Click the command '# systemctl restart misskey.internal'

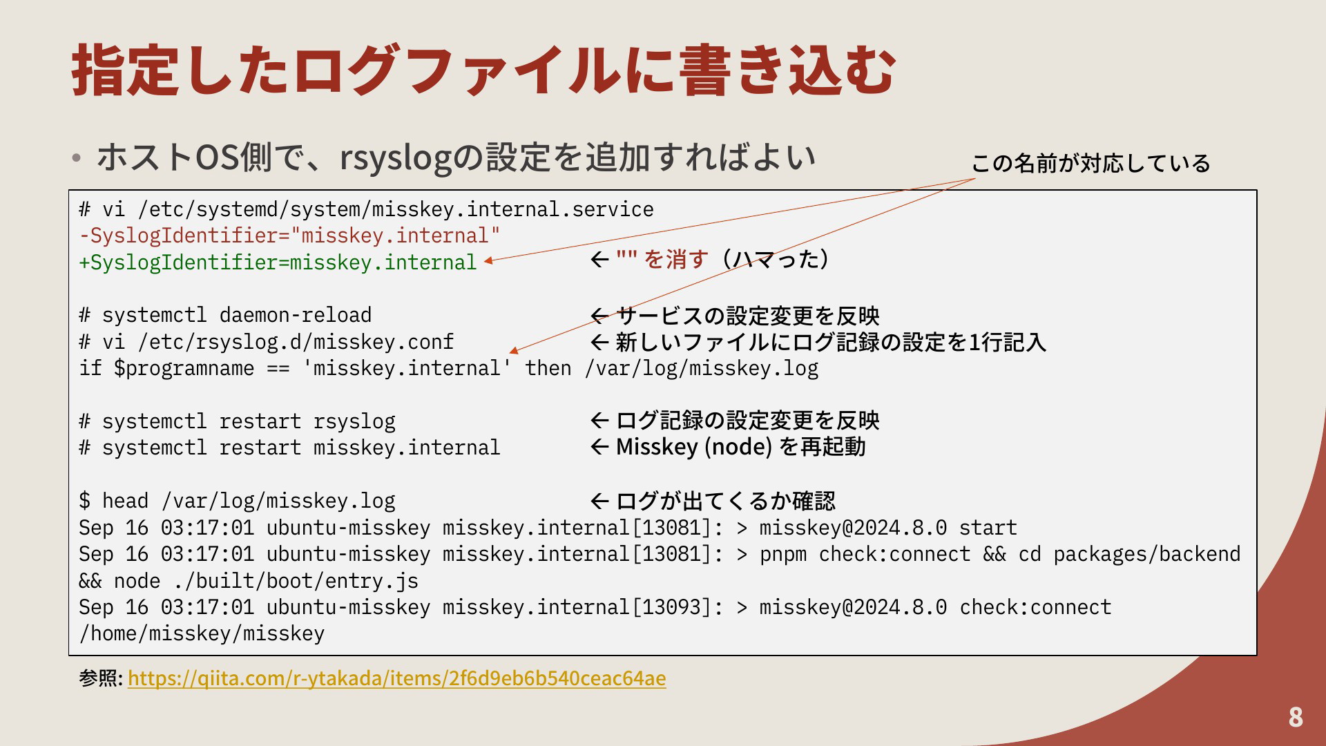[289, 448]
